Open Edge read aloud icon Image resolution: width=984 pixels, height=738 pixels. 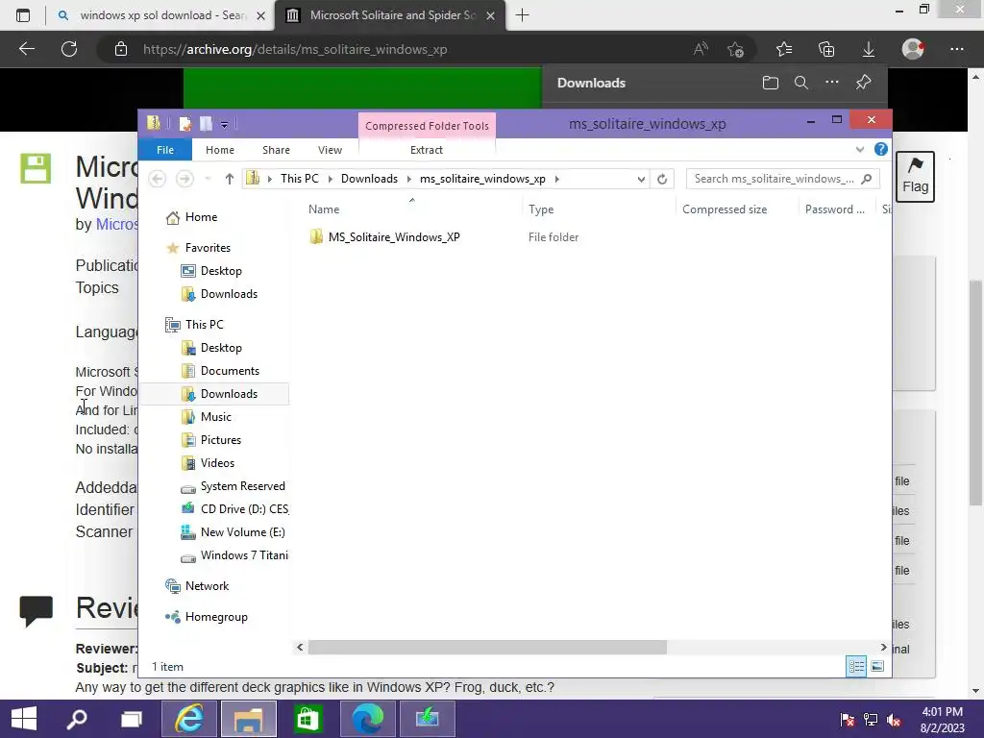click(701, 49)
